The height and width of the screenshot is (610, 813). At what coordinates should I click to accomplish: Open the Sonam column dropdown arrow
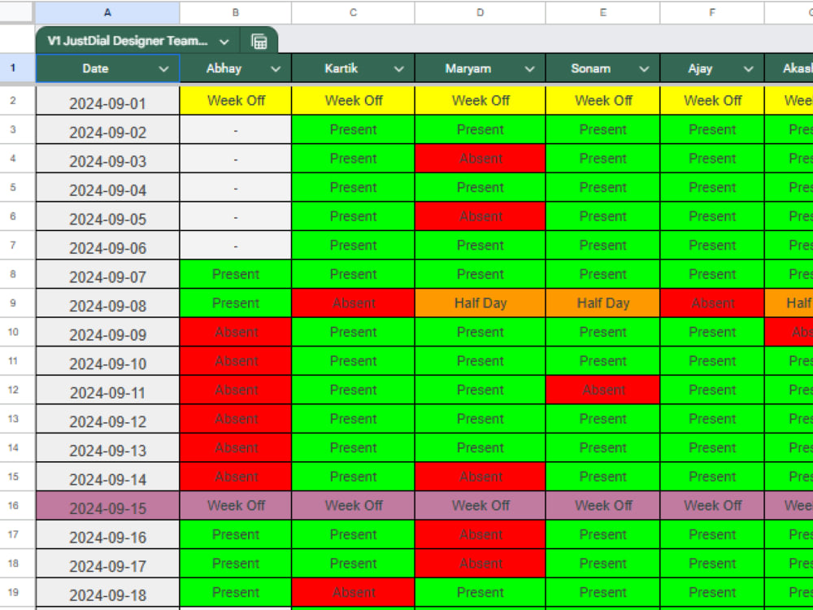click(x=643, y=69)
